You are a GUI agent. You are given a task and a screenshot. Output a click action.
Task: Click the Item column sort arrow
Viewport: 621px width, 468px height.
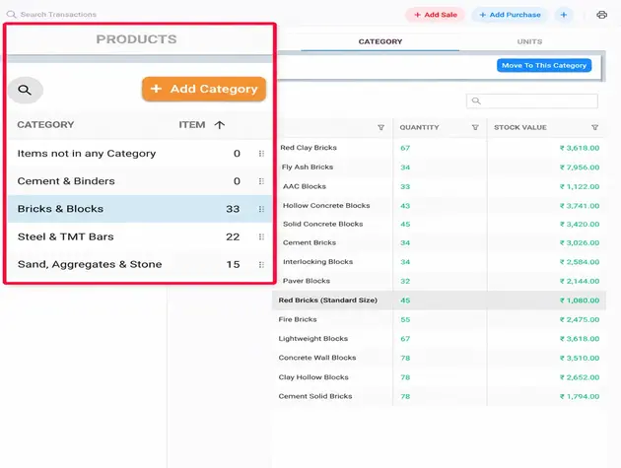click(220, 125)
